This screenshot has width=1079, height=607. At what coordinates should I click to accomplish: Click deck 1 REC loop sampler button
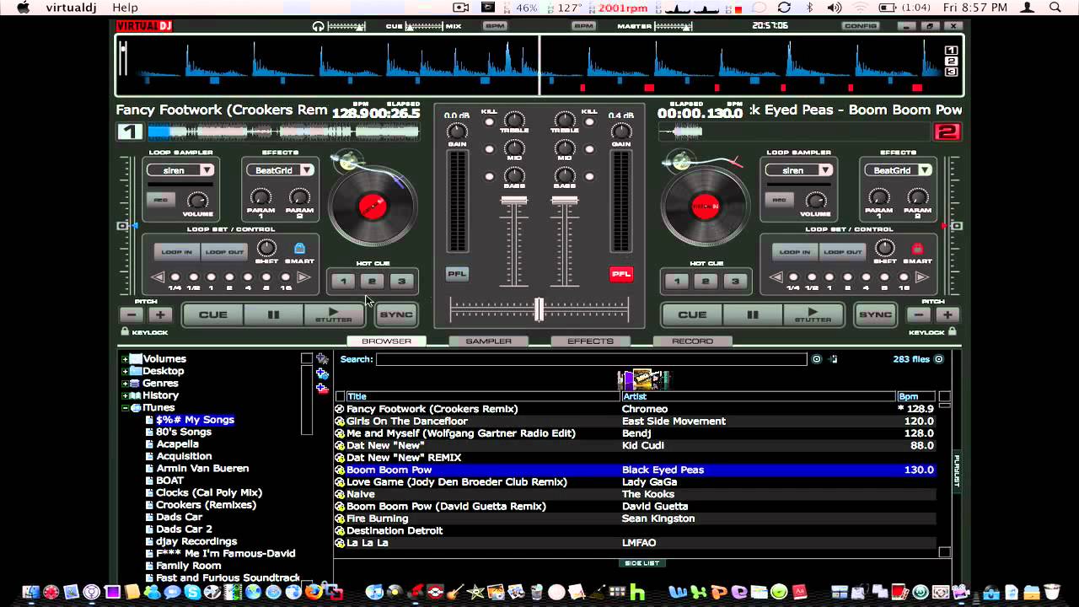click(160, 200)
